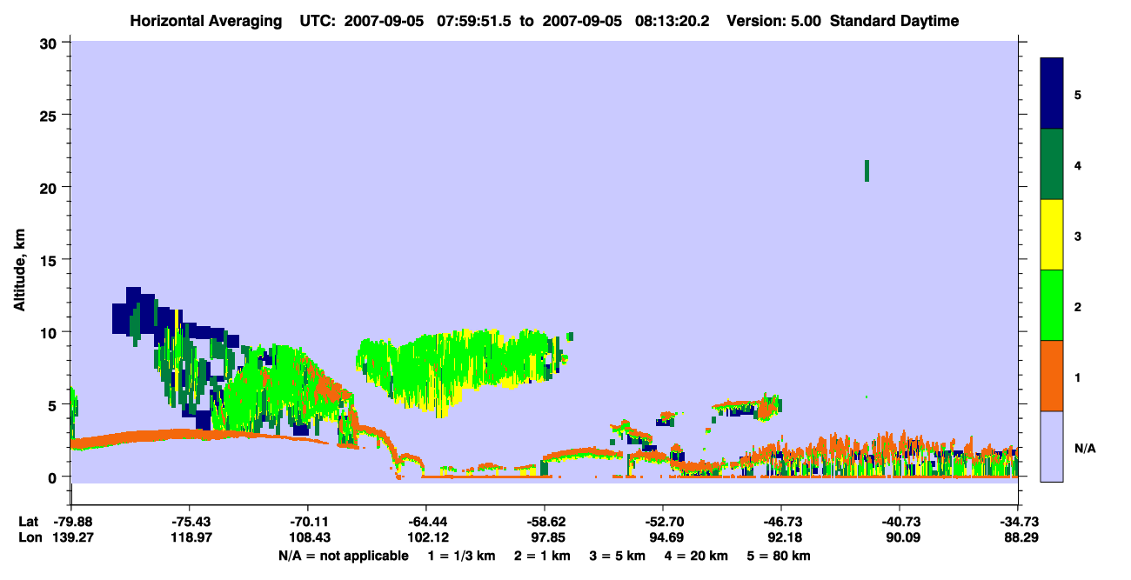Click the latitude value -40.73

point(900,521)
